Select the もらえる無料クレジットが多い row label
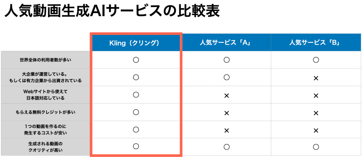This screenshot has height=157, width=363. coord(46,112)
